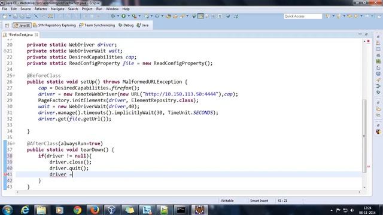Click into the Quick Access field
This screenshot has height=215, width=383.
303,16
